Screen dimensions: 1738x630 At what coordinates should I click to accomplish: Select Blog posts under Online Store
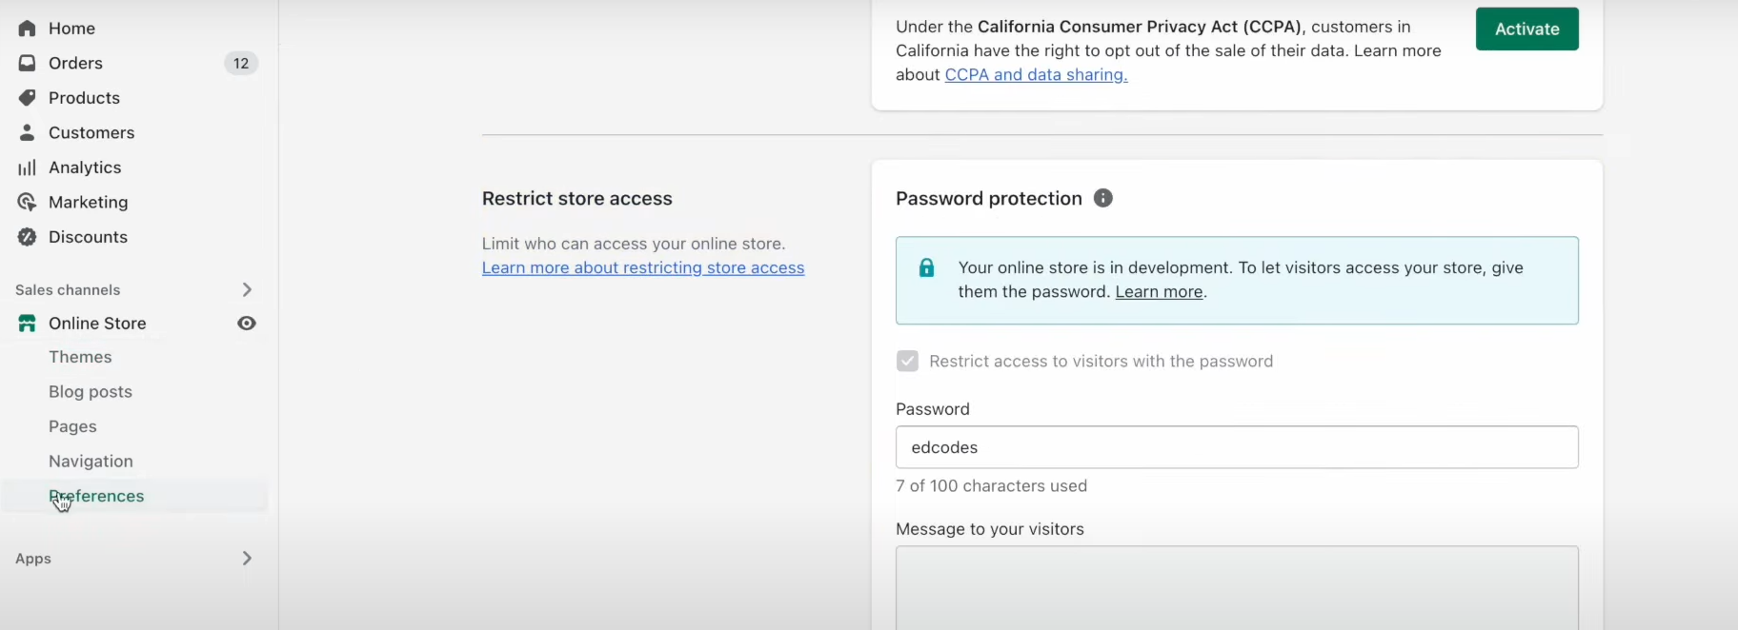pos(91,392)
